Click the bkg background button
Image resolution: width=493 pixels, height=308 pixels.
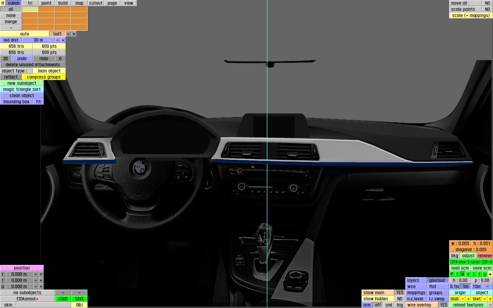coord(455,256)
